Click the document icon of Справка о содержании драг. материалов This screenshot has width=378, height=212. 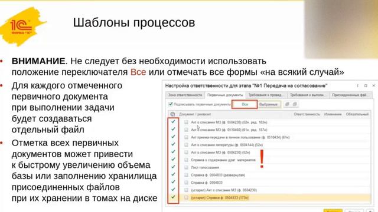coord(186,160)
